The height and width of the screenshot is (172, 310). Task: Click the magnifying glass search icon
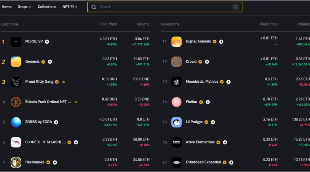(94, 7)
